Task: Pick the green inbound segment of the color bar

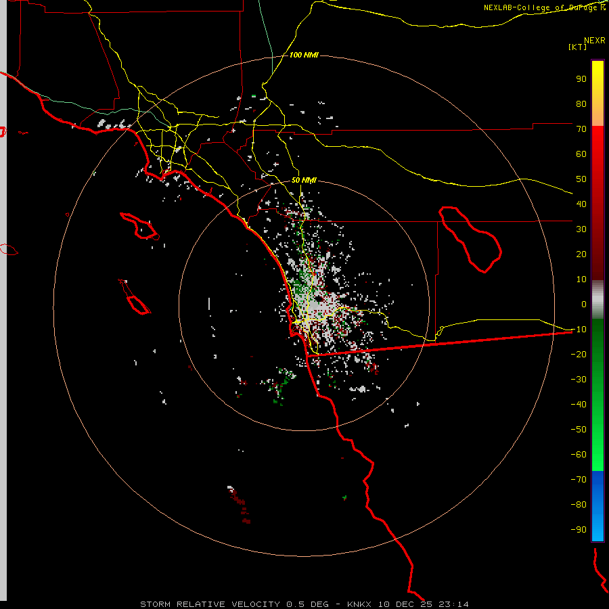Action: 597,394
